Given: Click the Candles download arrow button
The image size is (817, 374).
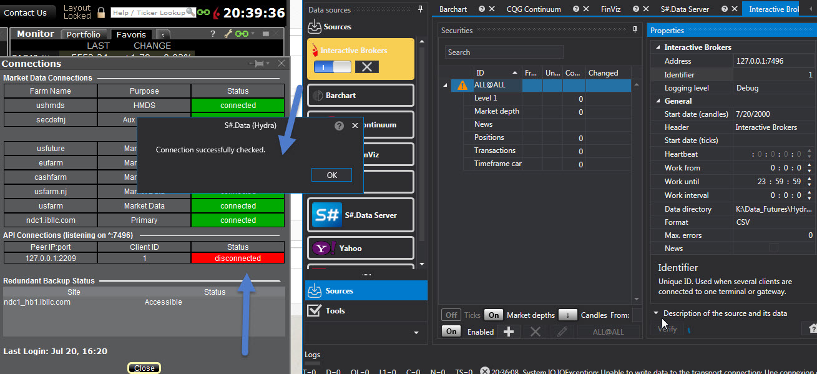Looking at the screenshot, I should (567, 315).
